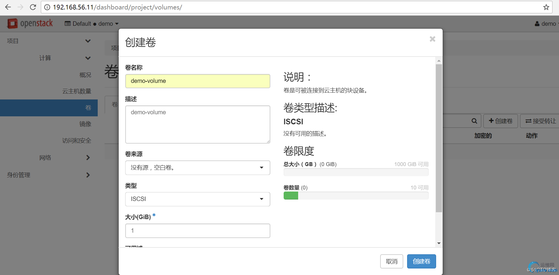Viewport: 559px width, 275px height.
Task: Collapse the 项目 sidebar section
Action: 88,41
